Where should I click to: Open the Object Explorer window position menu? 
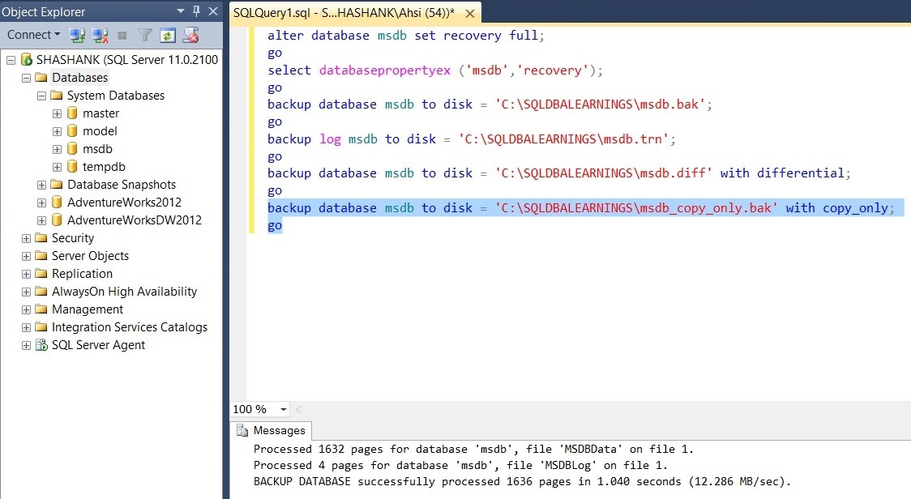coord(181,11)
